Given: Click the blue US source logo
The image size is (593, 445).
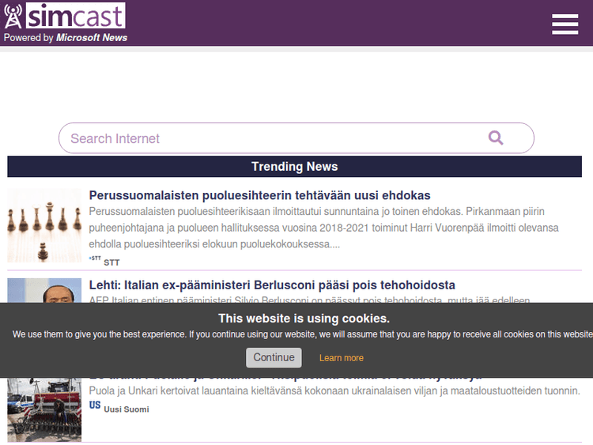Looking at the screenshot, I should coord(95,405).
